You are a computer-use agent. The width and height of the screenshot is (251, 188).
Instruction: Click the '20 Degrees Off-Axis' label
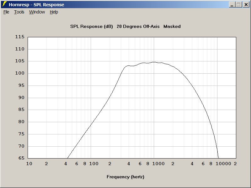click(x=138, y=26)
